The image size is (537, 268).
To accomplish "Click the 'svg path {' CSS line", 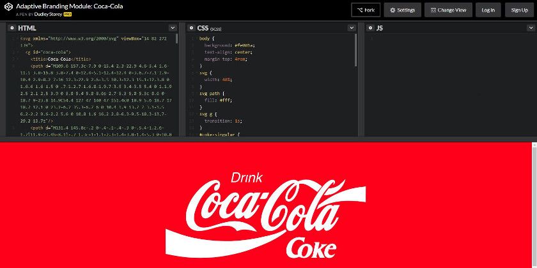I will [212, 93].
